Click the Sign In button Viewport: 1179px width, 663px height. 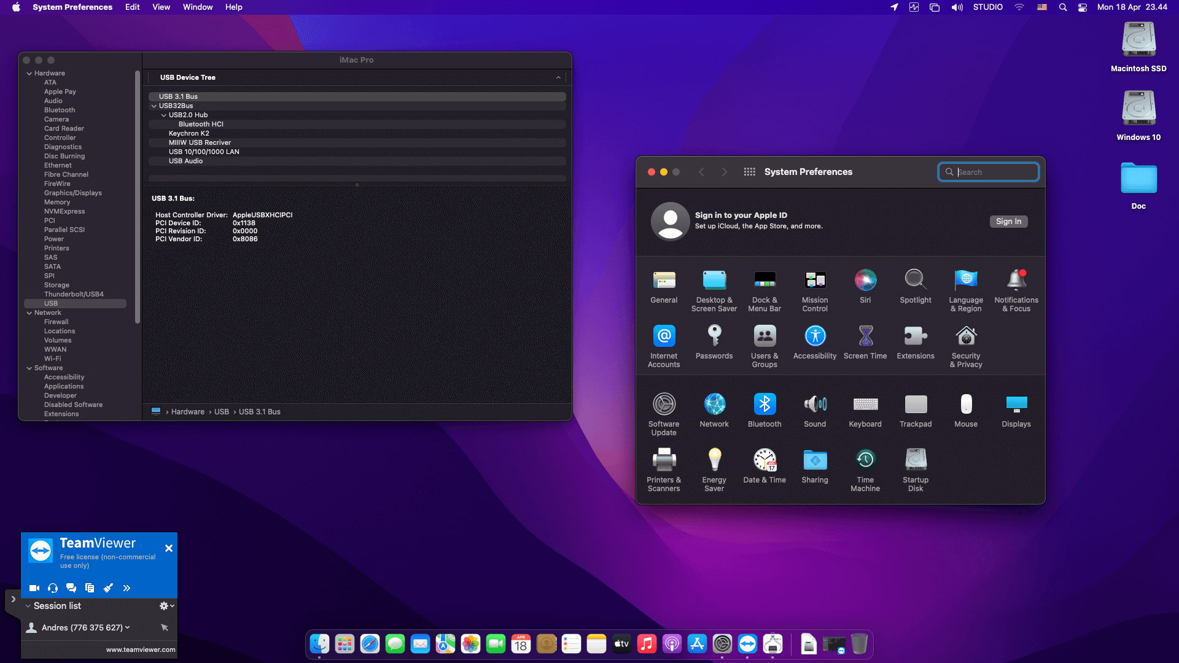[x=1008, y=222]
